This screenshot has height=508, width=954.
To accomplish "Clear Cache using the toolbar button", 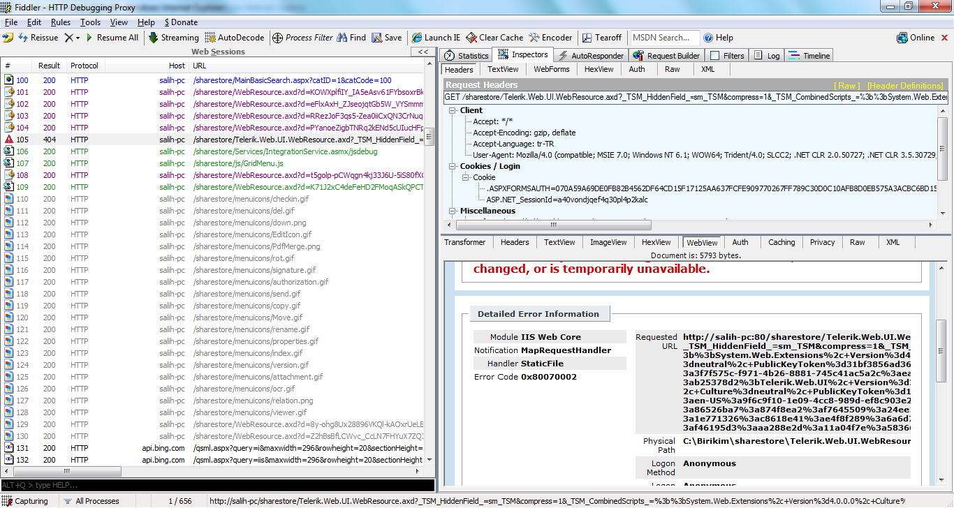I will tap(494, 38).
